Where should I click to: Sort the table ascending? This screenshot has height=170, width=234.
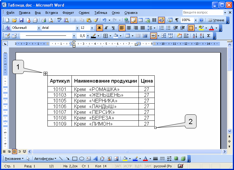[195, 36]
